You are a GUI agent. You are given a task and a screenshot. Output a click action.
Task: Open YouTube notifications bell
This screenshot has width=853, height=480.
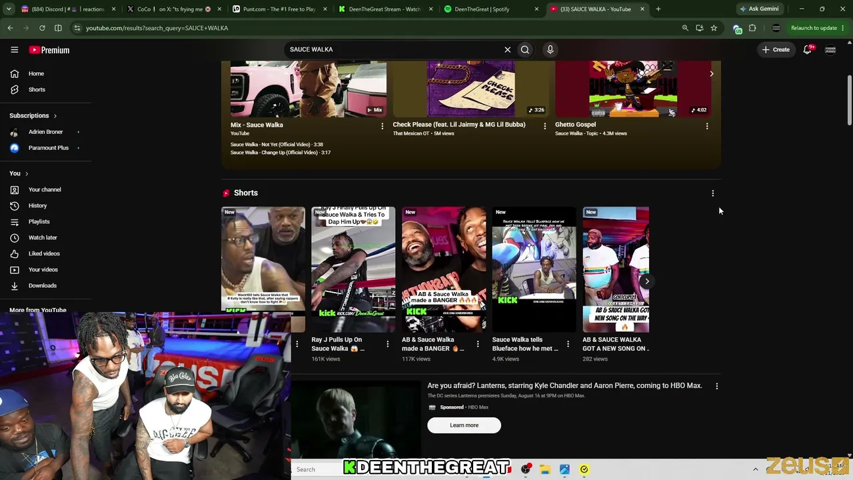point(808,49)
